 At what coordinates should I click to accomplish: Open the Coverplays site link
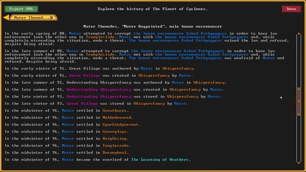click(116, 132)
